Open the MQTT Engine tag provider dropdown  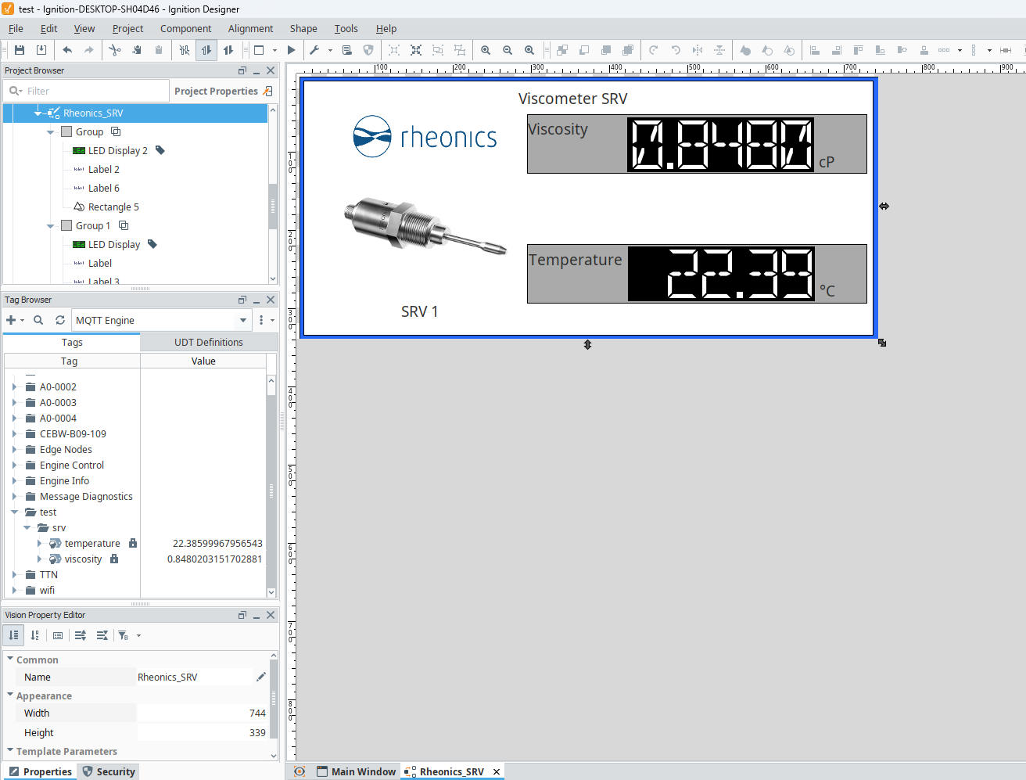[242, 320]
